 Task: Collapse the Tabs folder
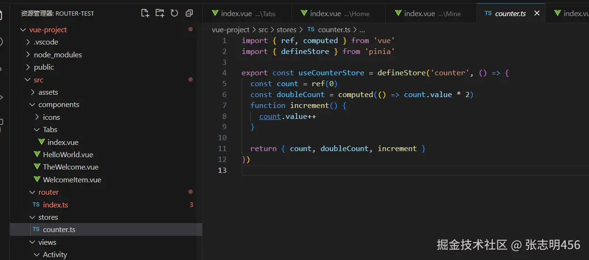pyautogui.click(x=37, y=130)
